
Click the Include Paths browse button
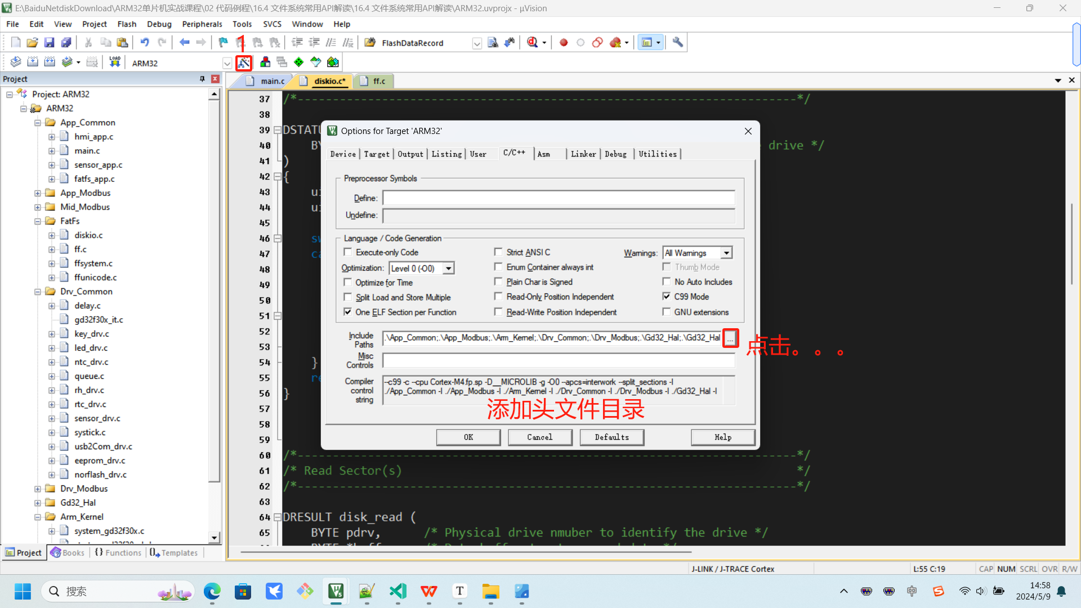point(730,338)
